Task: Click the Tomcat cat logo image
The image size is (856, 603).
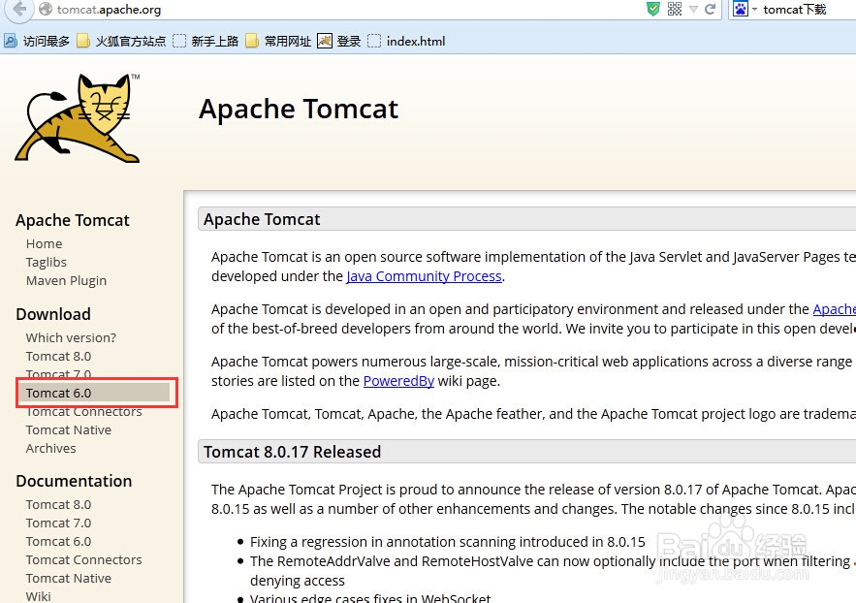Action: coord(78,118)
